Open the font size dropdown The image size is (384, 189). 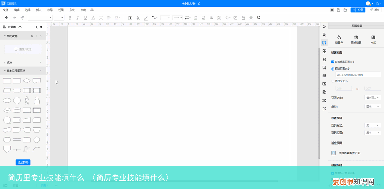(59, 18)
